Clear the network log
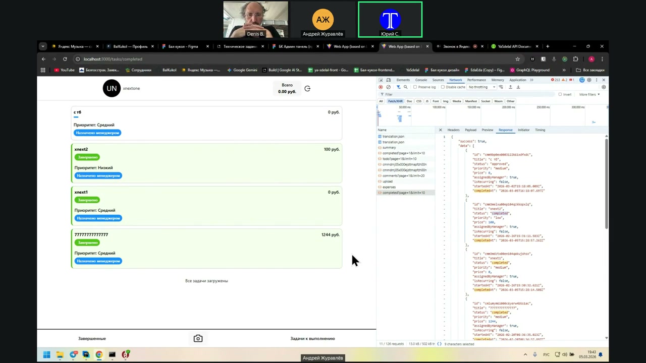 click(388, 87)
